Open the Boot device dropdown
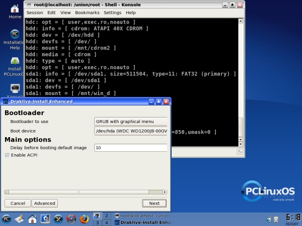This screenshot has width=302, height=226. (130, 131)
